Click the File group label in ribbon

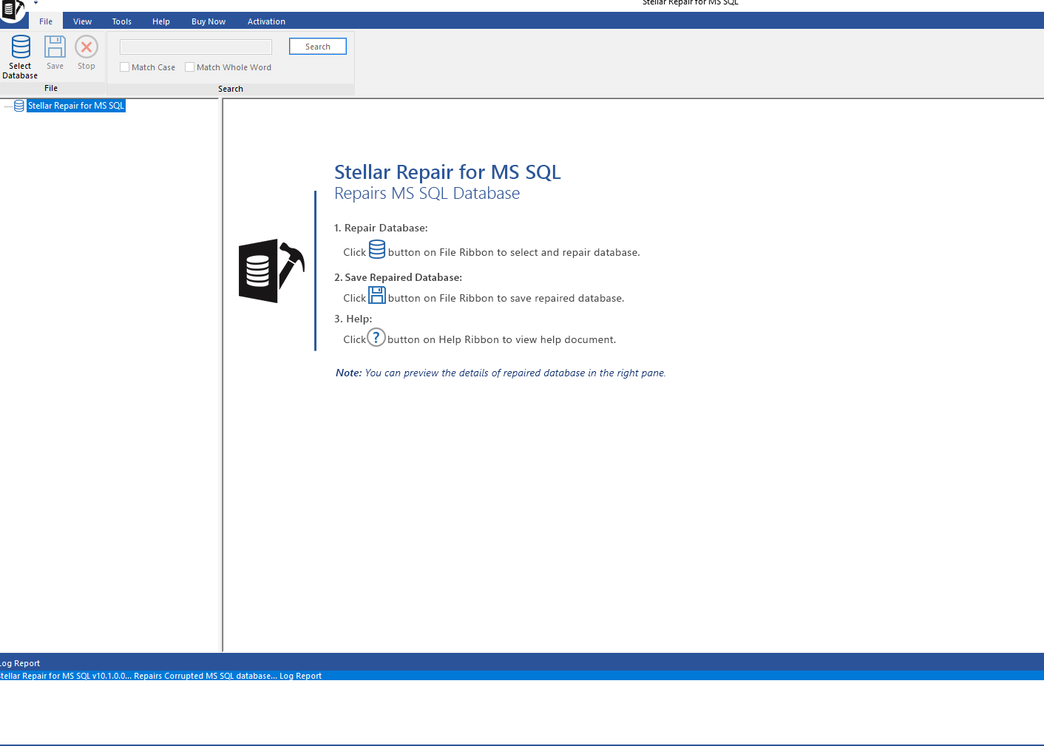click(51, 88)
